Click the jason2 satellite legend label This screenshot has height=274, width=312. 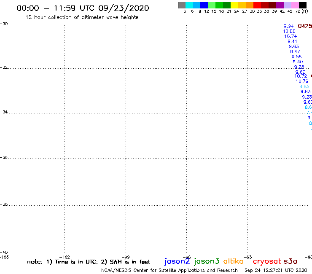(177, 261)
